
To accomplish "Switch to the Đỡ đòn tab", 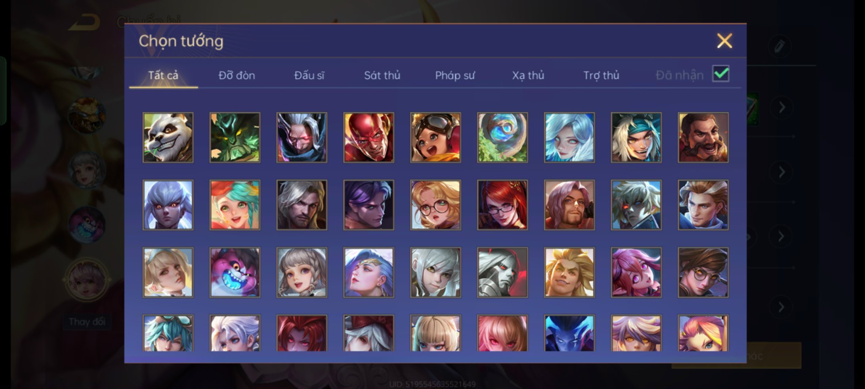I will [x=237, y=75].
